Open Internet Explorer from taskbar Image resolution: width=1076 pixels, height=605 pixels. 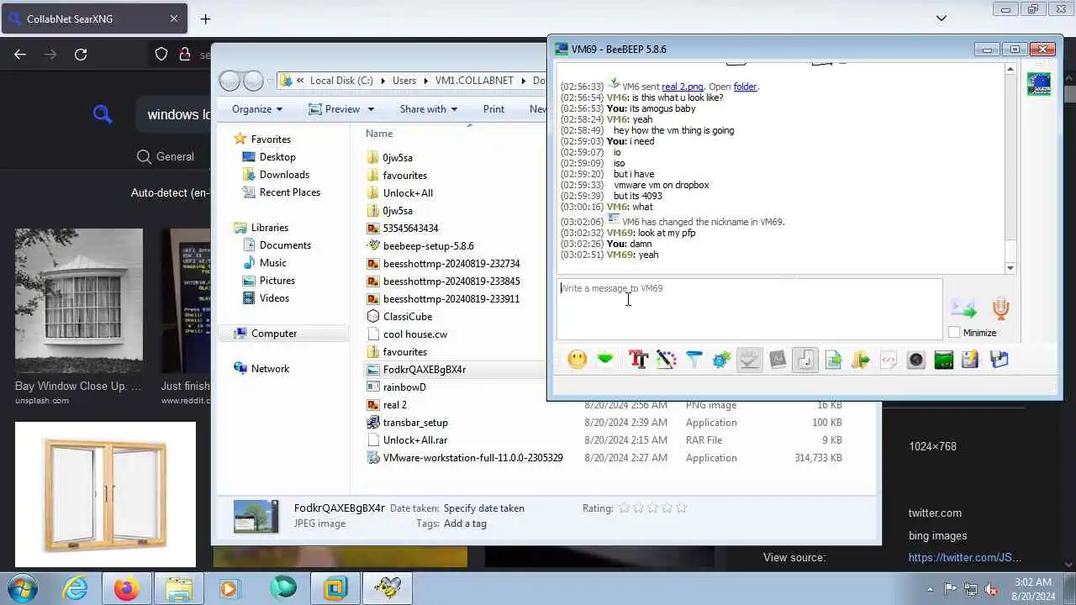(75, 588)
